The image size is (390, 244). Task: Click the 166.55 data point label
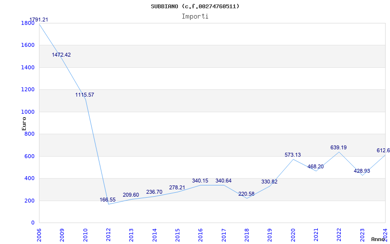point(108,200)
